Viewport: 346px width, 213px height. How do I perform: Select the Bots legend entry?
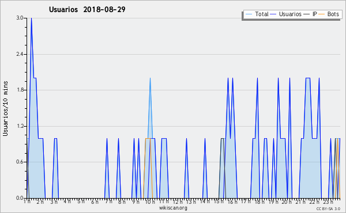click(x=329, y=14)
